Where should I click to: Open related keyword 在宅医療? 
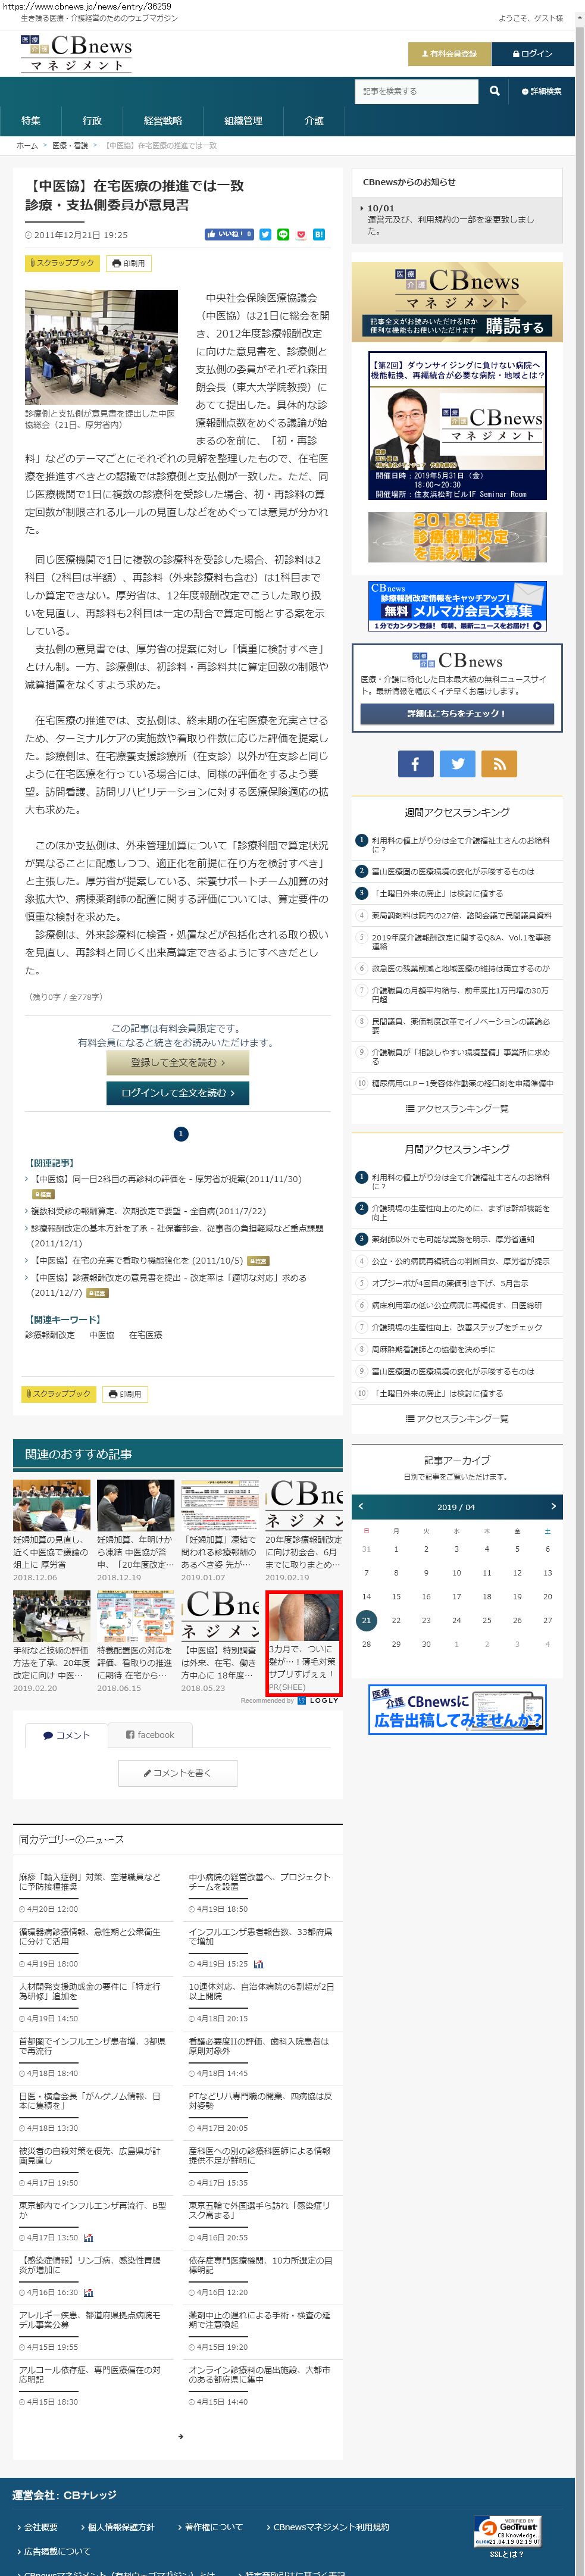pyautogui.click(x=146, y=1335)
